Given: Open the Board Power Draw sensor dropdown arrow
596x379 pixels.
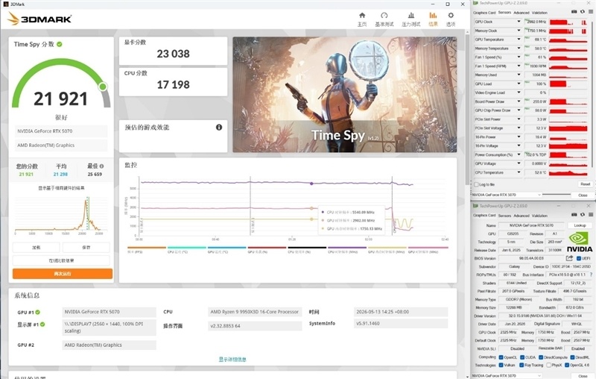Looking at the screenshot, I should point(519,101).
